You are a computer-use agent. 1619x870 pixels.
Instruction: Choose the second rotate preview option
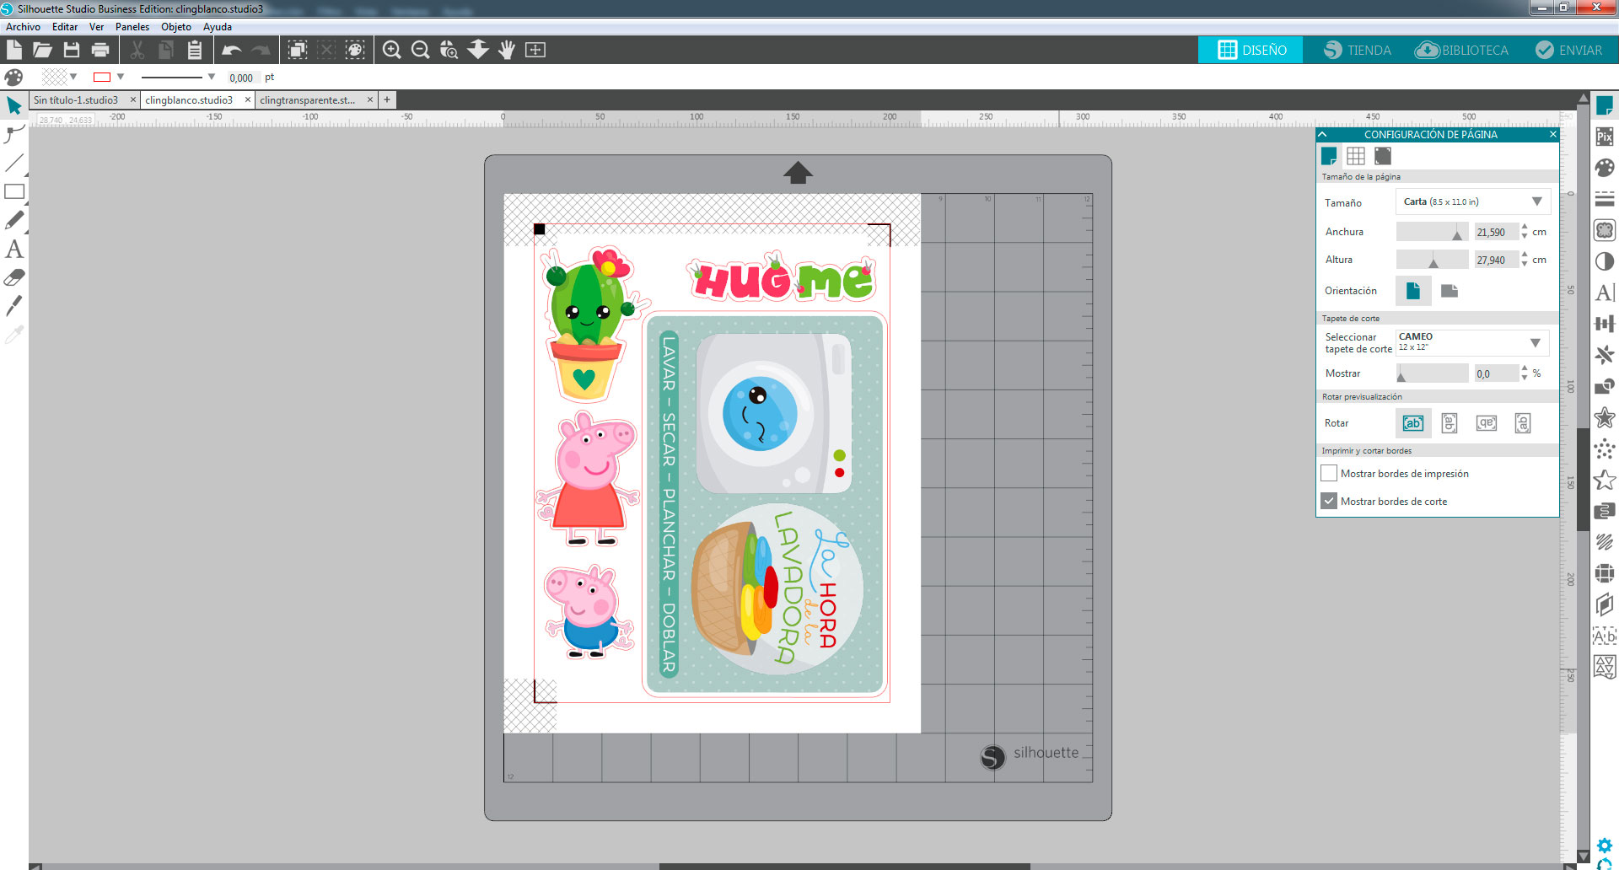tap(1450, 423)
